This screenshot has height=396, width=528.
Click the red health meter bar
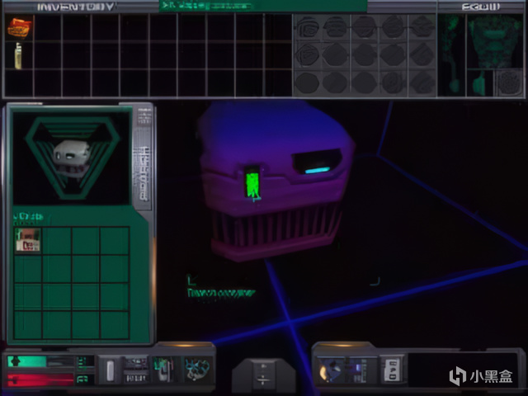tap(40, 379)
